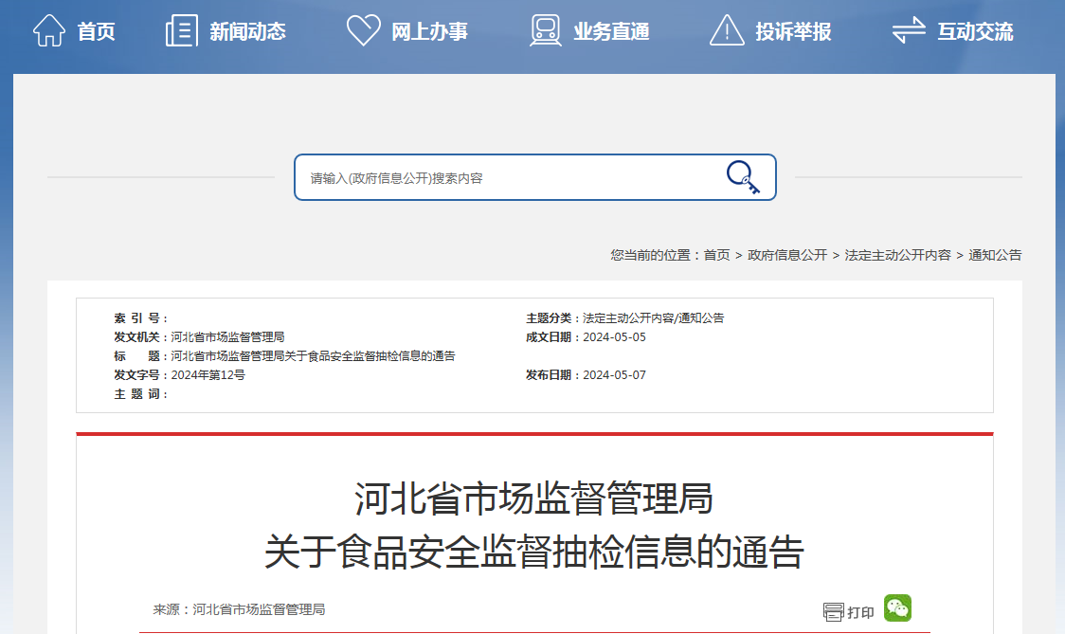This screenshot has height=634, width=1065.
Task: Click the source line 来源：河北省市场监督管理局
Action: point(239,609)
